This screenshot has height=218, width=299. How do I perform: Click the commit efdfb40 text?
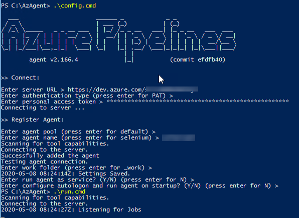[198, 59]
